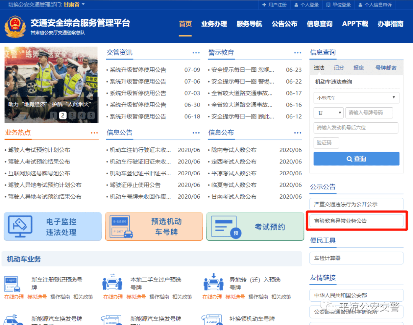The image size is (413, 325).
Task: Switch to the 记分 tab
Action: click(x=339, y=68)
